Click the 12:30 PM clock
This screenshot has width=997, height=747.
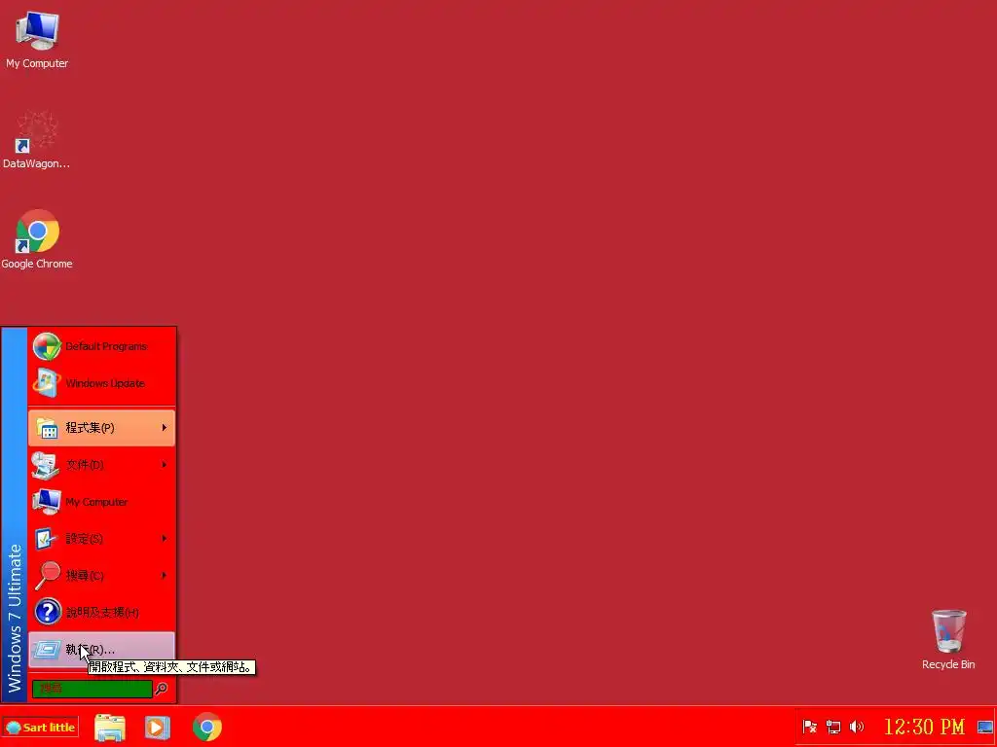point(924,727)
